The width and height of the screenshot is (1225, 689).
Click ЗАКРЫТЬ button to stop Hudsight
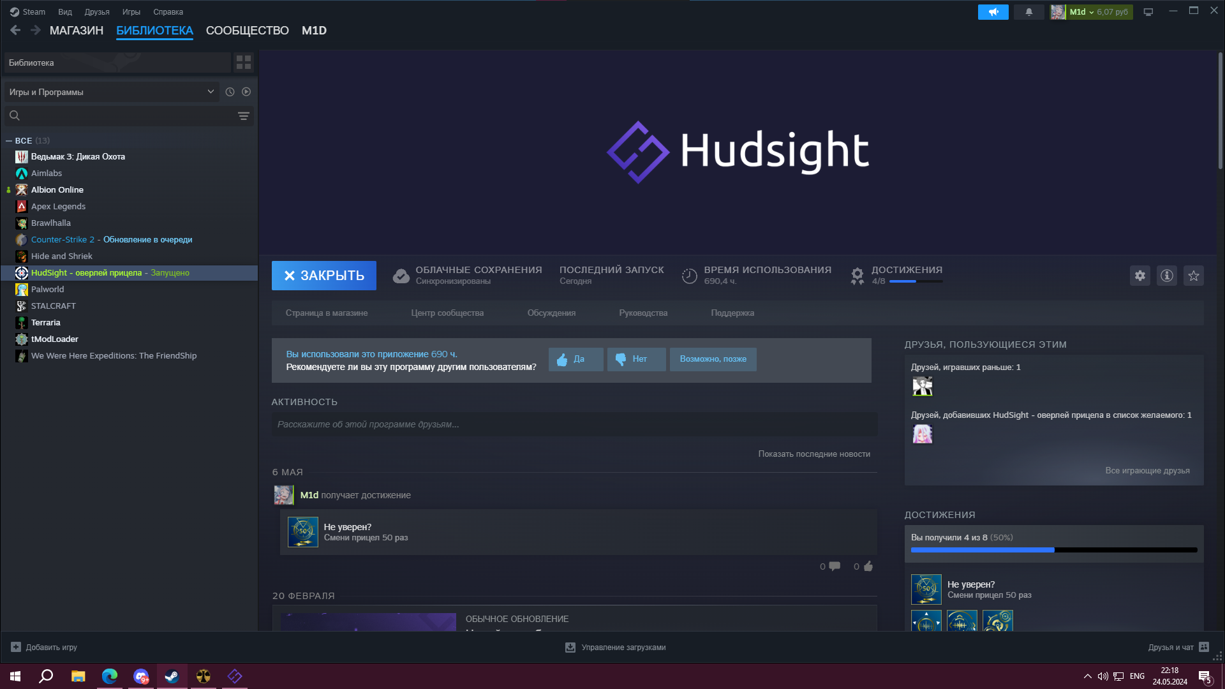(324, 276)
